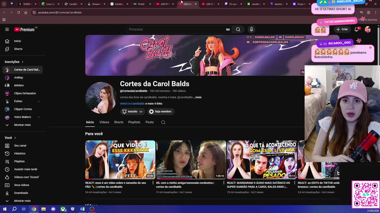Open Downloads in the sidebar
The image size is (380, 213).
point(23,193)
